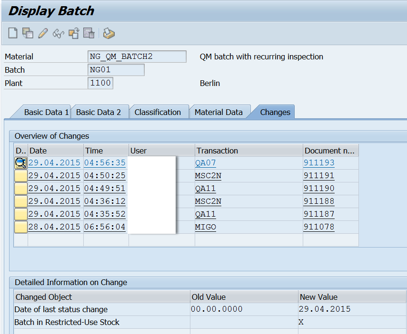
Task: Switch to the Classification tab
Action: [x=159, y=112]
